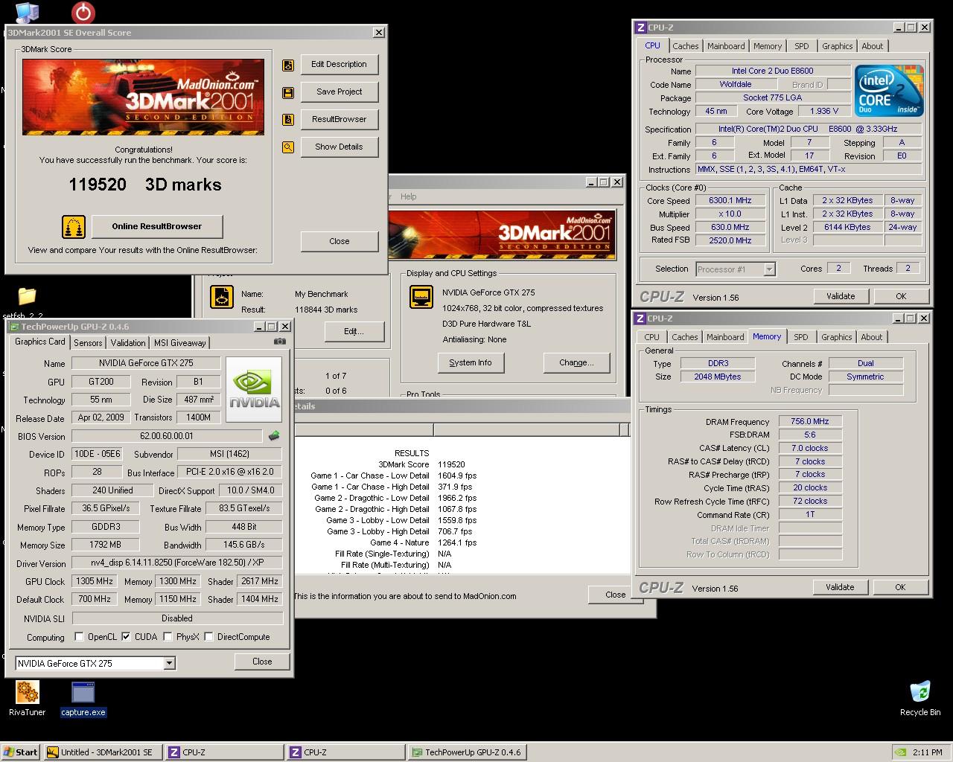Click the NVIDIA system tray icon
The image size is (953, 762).
point(900,752)
